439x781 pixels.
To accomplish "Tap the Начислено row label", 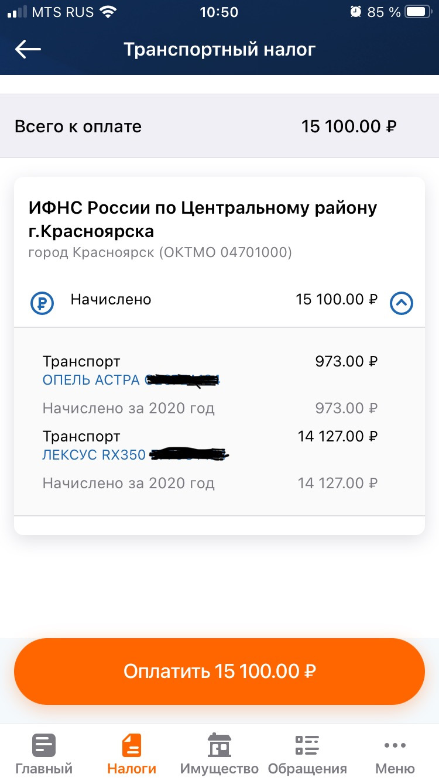I will (x=111, y=300).
